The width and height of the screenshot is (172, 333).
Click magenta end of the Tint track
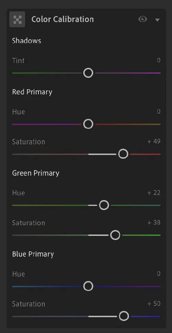coord(157,73)
